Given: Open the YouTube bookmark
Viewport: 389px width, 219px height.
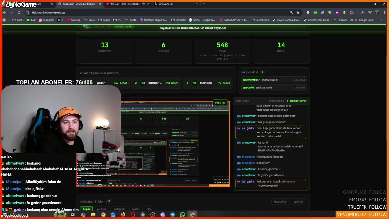Looking at the screenshot, I should coord(73,20).
